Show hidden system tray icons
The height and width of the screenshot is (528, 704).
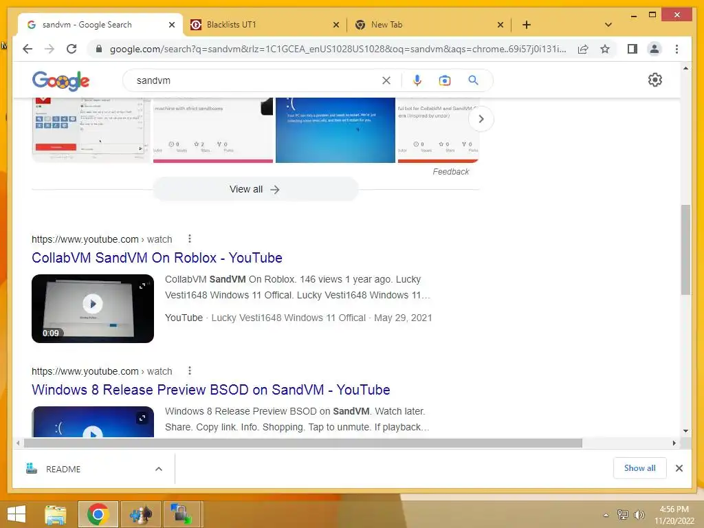pos(606,515)
